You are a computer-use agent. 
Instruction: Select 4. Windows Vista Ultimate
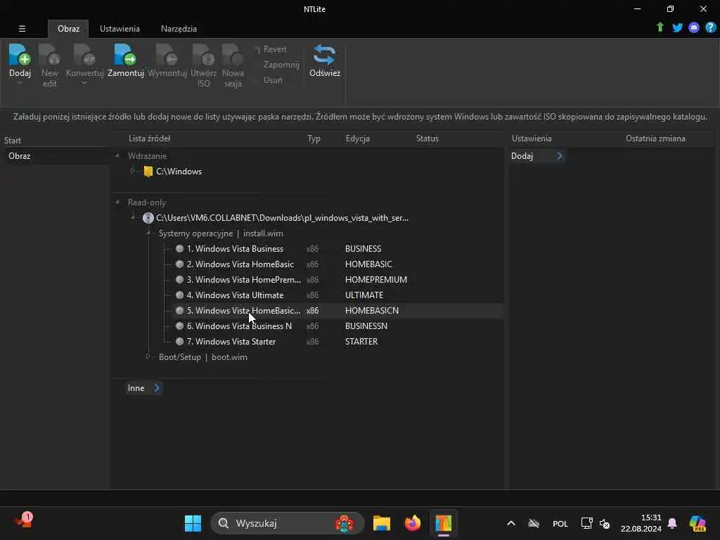[x=235, y=295]
